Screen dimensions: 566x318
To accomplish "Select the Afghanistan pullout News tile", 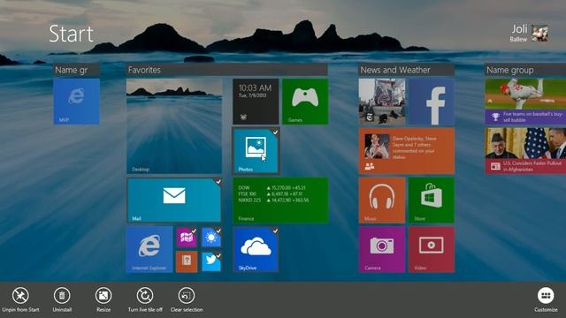I will click(x=525, y=151).
